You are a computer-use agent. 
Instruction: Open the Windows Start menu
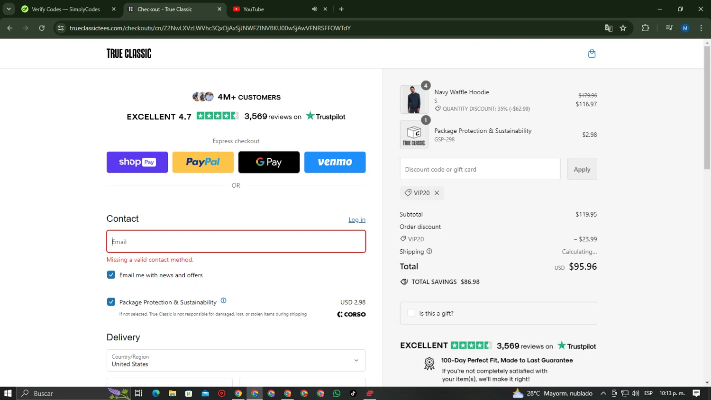point(8,393)
